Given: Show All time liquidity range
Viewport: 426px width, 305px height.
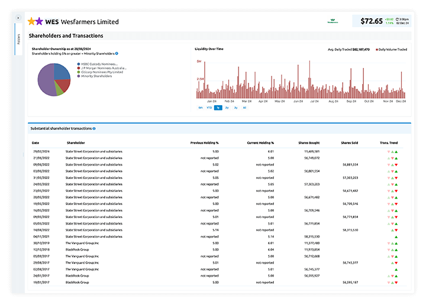Looking at the screenshot, I should (x=244, y=108).
